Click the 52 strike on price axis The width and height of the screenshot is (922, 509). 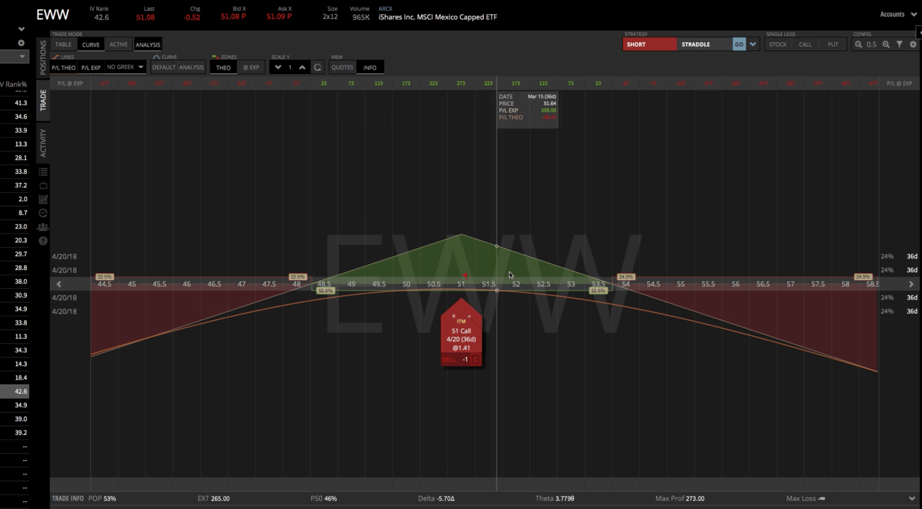[x=516, y=284]
